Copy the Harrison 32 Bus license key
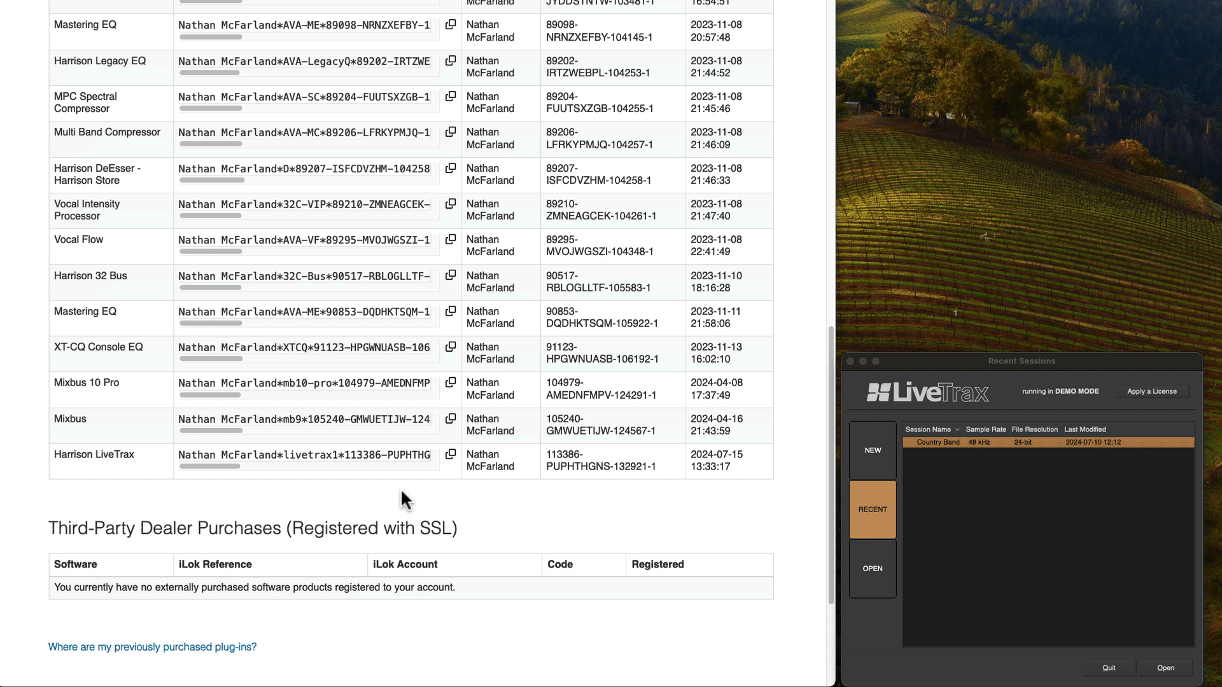Viewport: 1222px width, 687px height. [x=451, y=275]
